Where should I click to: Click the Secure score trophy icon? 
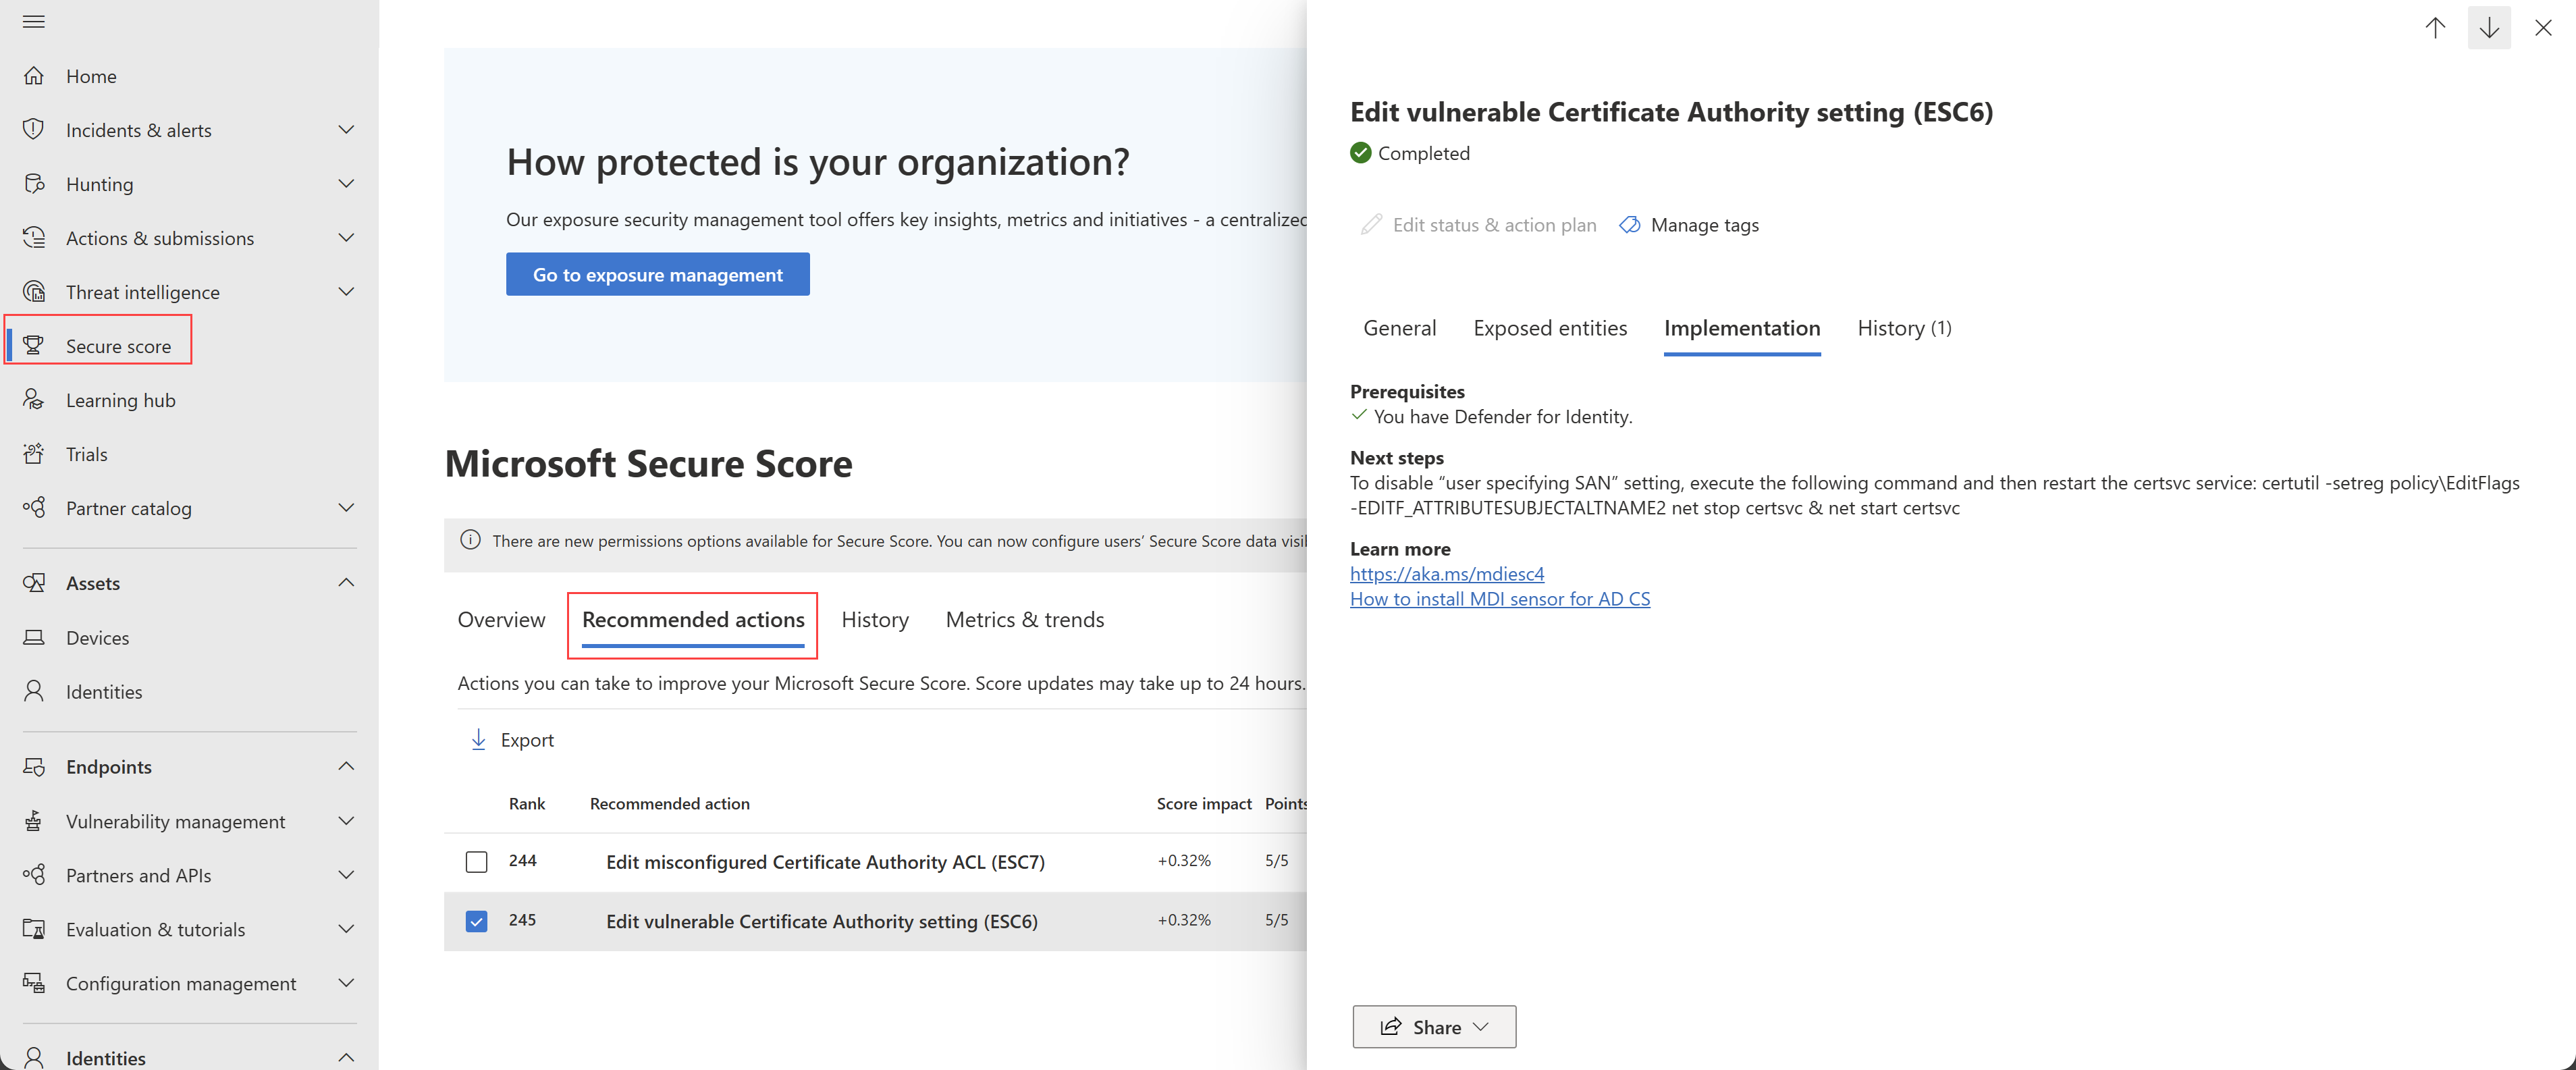34,346
